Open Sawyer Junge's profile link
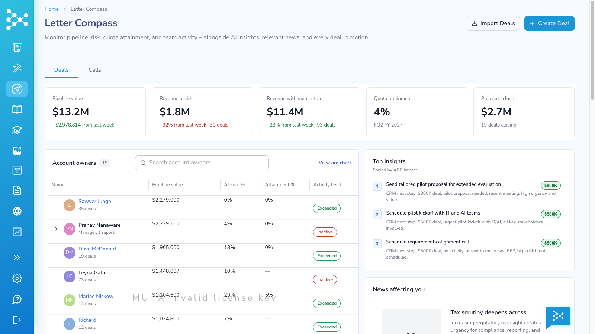The height and width of the screenshot is (334, 595). (x=95, y=201)
